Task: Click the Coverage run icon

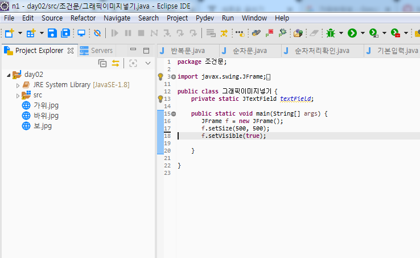Action: click(x=374, y=33)
